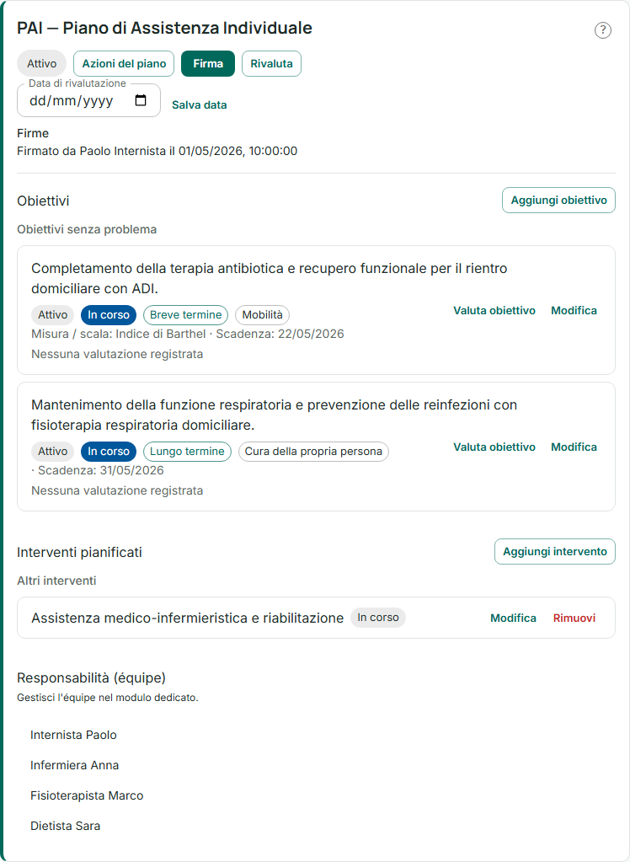This screenshot has height=862, width=630.
Task: Click Modifica for respiratory function goal
Action: point(574,447)
